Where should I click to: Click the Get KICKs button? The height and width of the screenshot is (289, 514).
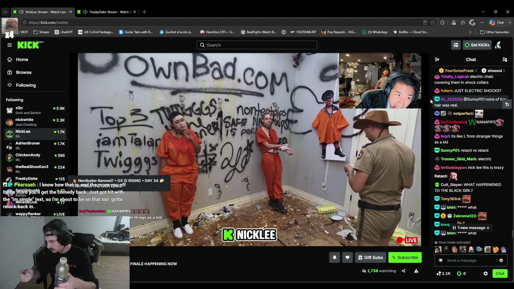point(477,45)
